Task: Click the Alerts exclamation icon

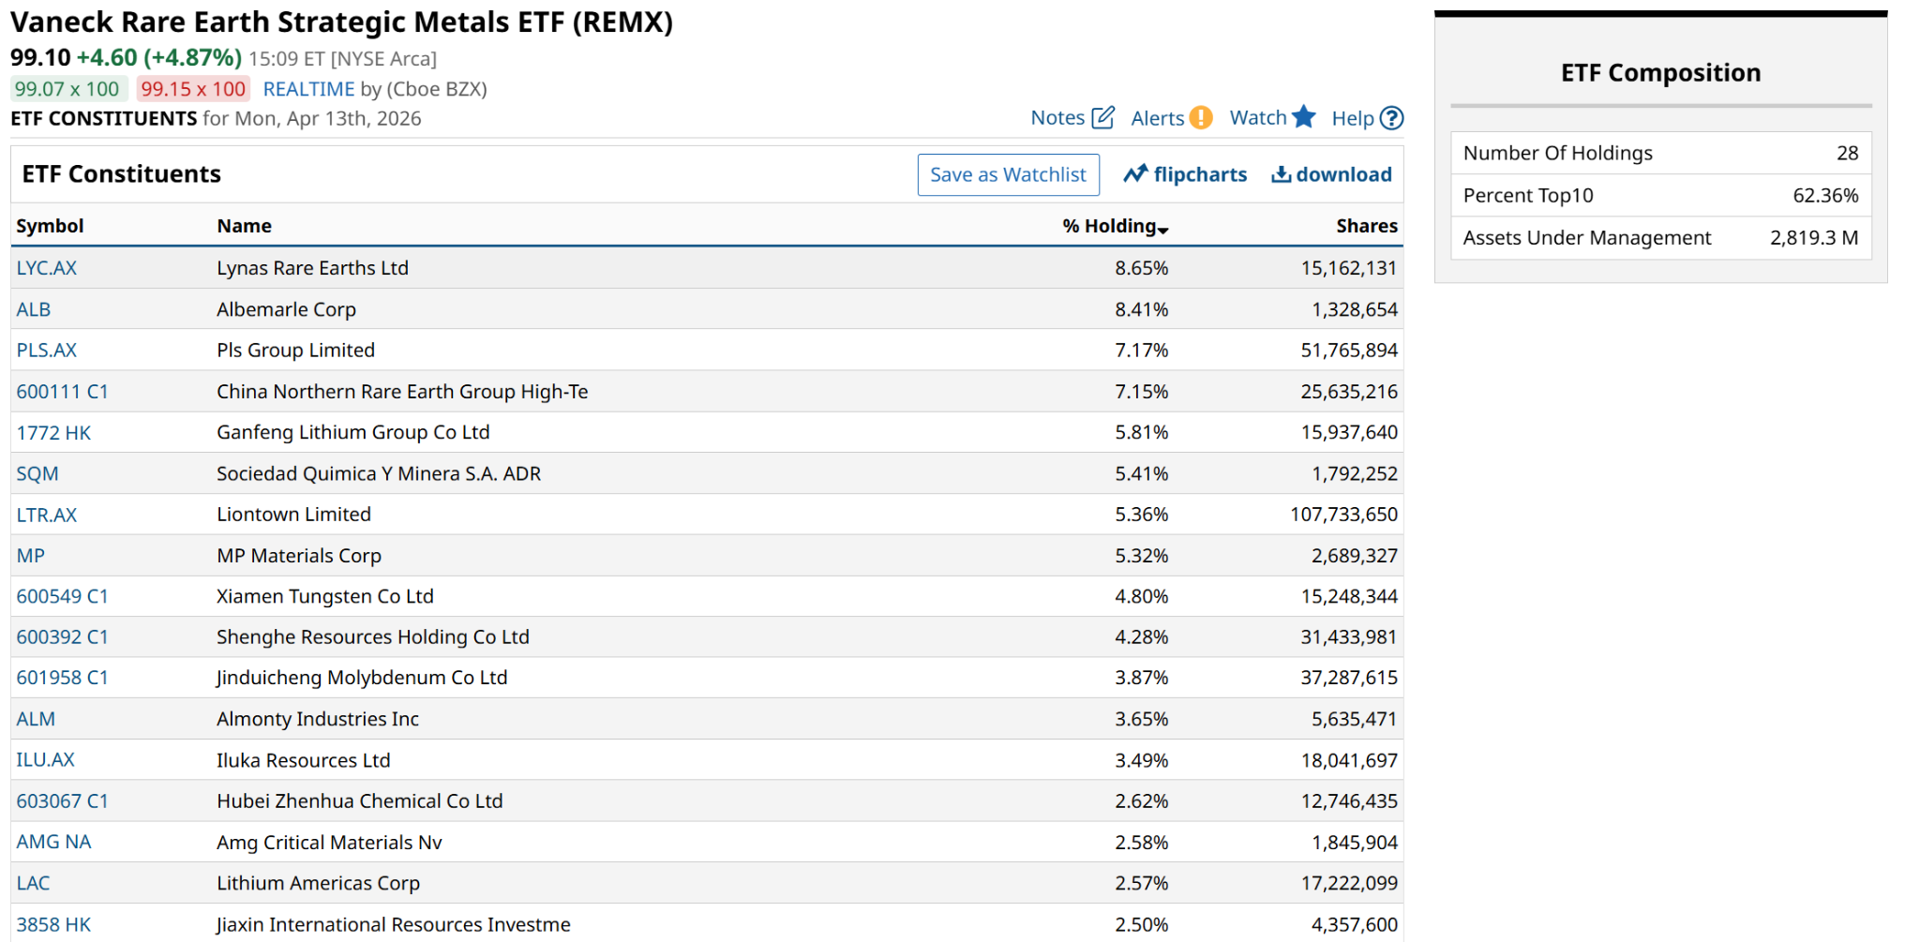Action: click(x=1200, y=117)
